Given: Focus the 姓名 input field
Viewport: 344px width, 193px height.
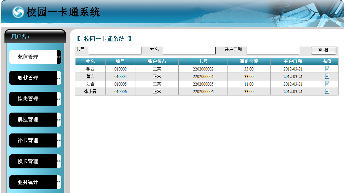Looking at the screenshot, I should [189, 51].
